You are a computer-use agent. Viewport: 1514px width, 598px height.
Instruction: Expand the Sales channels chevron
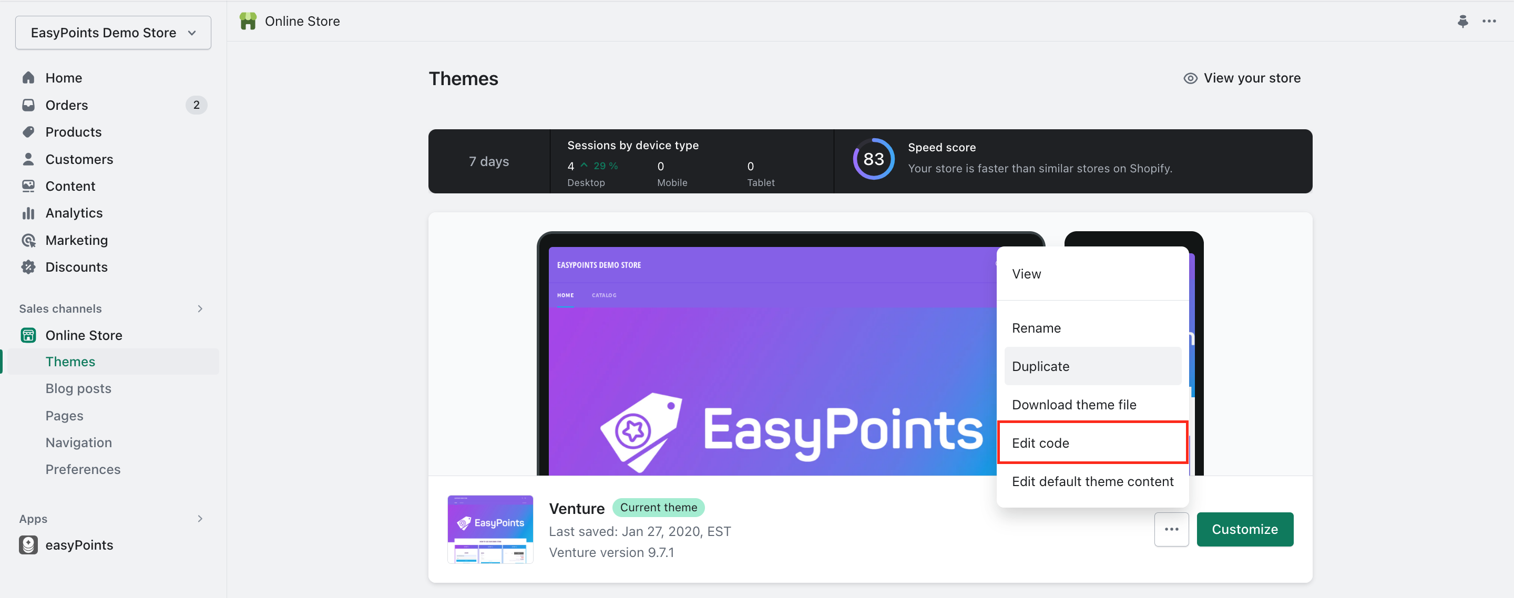click(200, 308)
